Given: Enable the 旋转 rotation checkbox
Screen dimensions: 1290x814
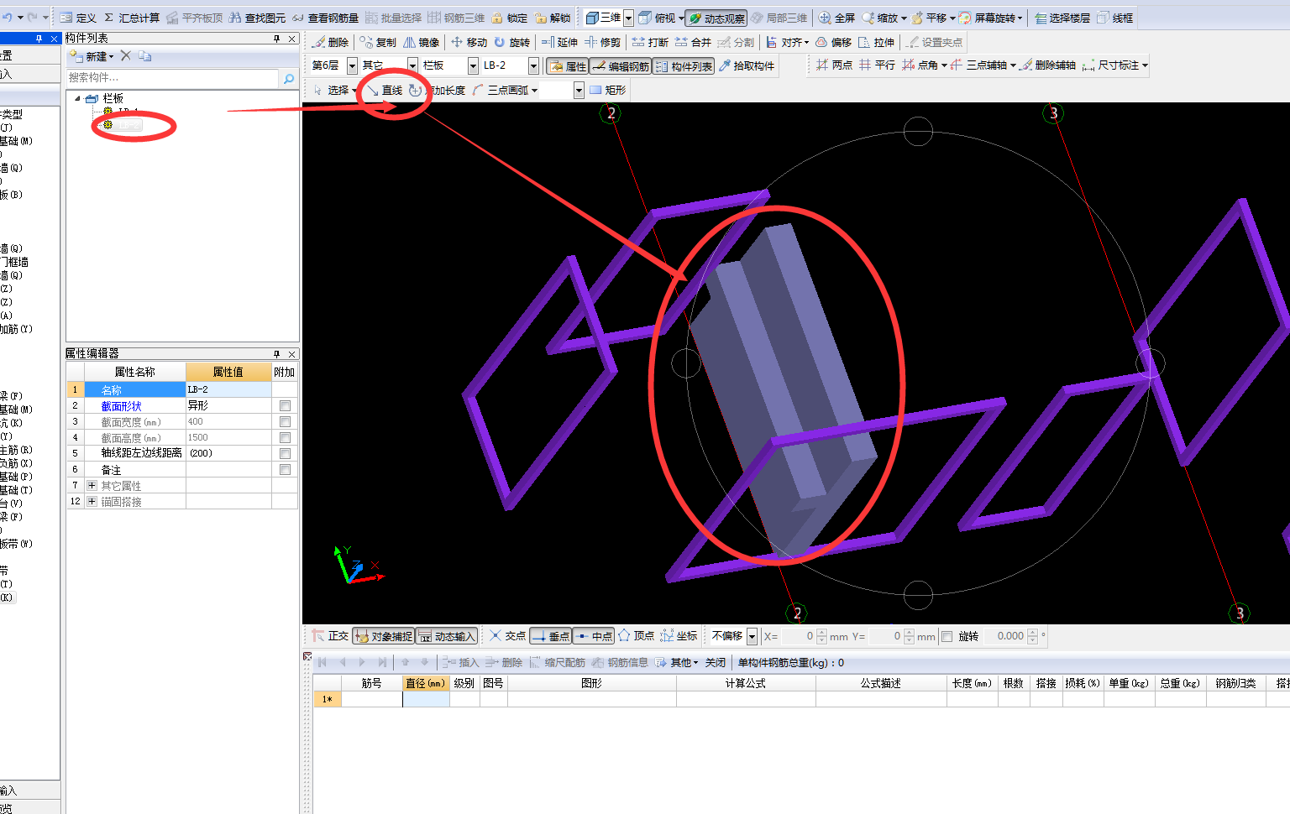Looking at the screenshot, I should pos(947,636).
